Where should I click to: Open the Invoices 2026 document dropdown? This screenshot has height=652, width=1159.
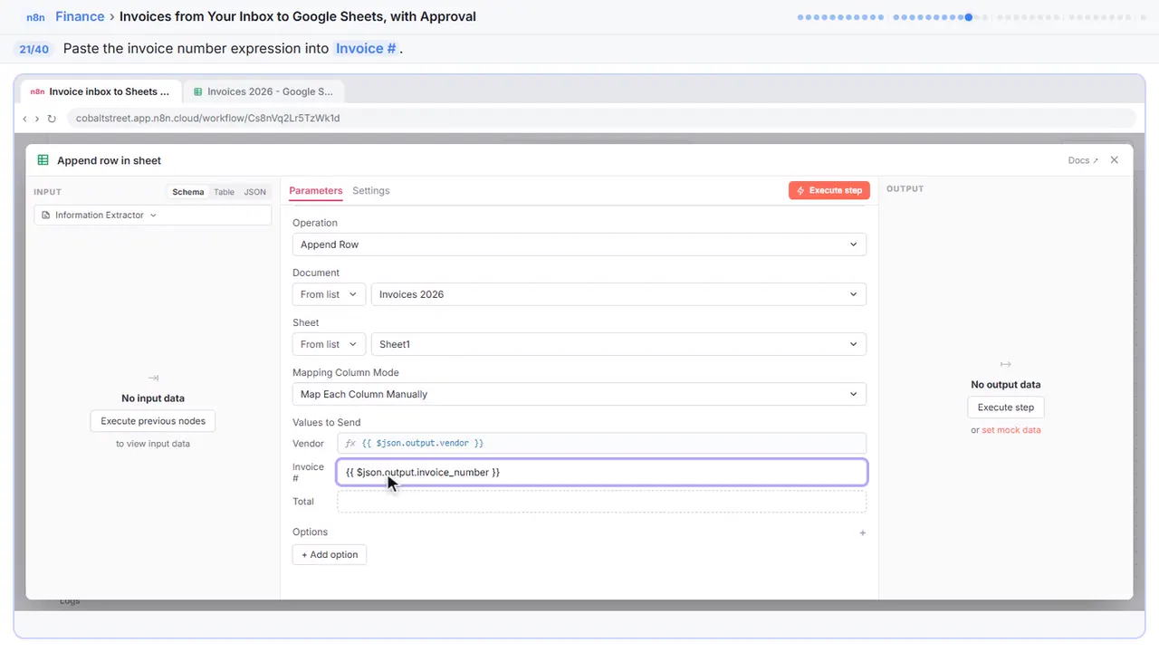pyautogui.click(x=618, y=294)
